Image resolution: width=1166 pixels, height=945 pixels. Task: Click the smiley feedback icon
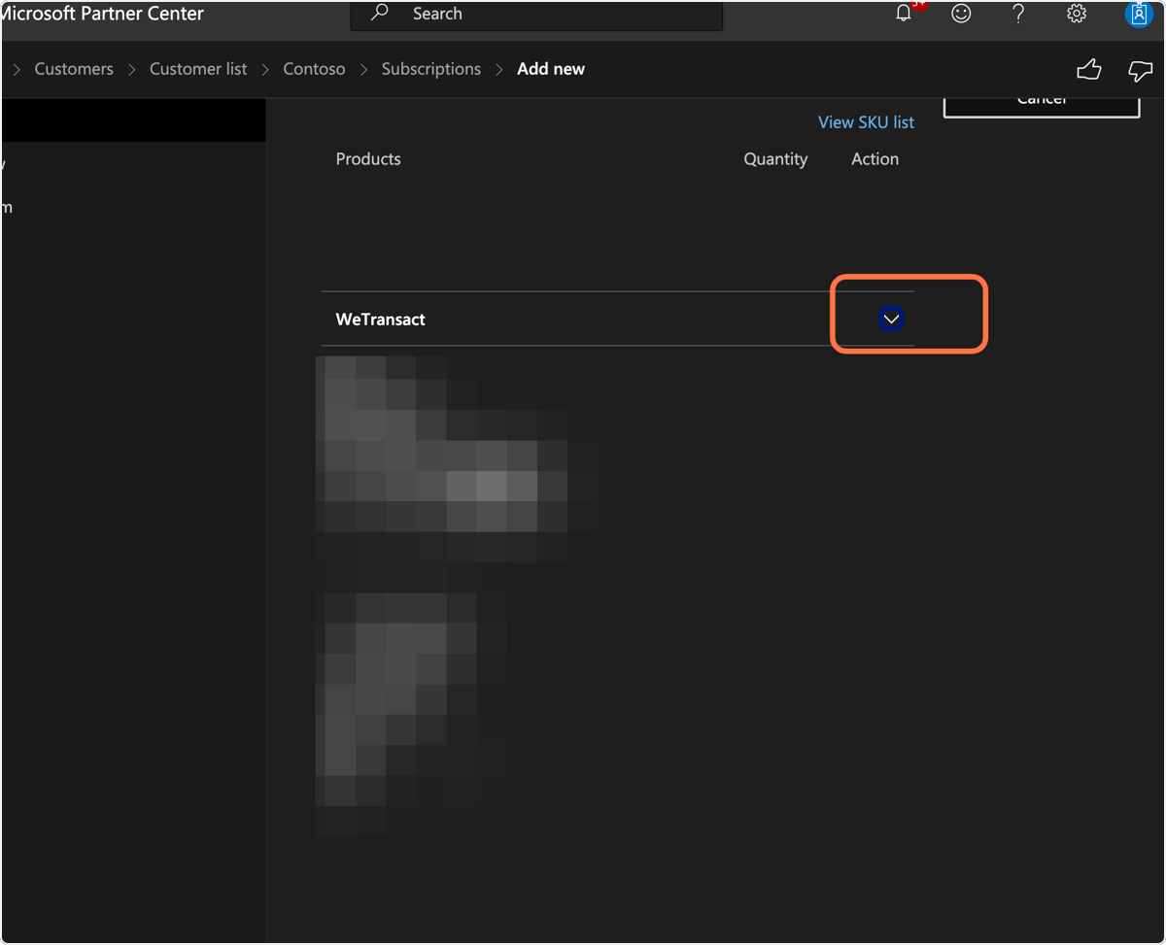click(961, 14)
